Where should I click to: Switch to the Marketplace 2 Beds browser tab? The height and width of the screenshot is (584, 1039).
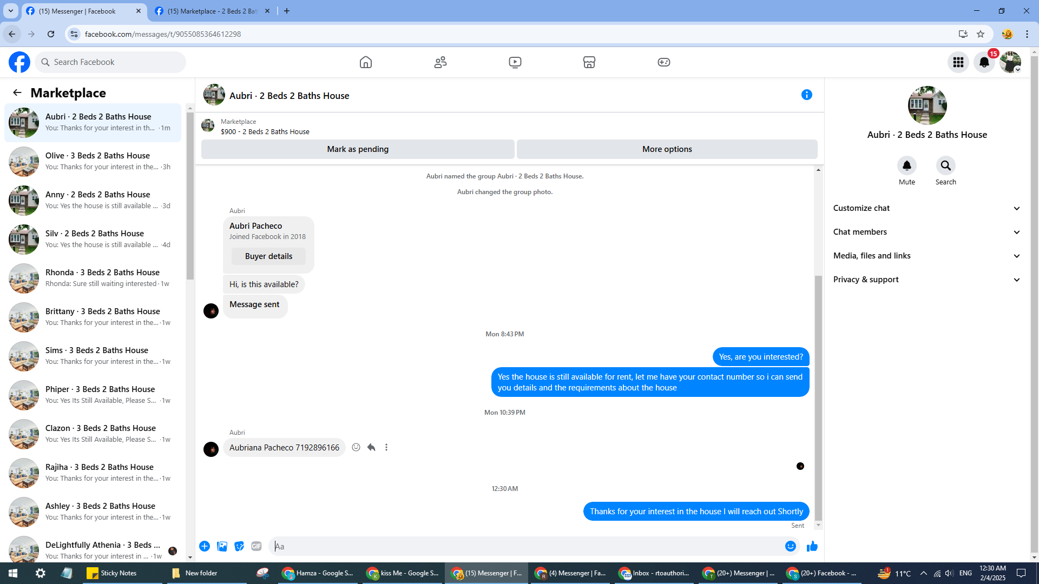point(213,11)
